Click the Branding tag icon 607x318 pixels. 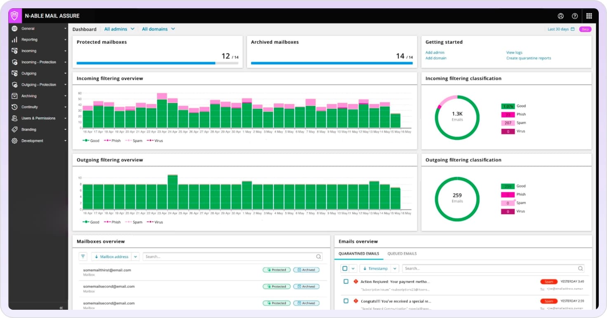[x=14, y=129]
